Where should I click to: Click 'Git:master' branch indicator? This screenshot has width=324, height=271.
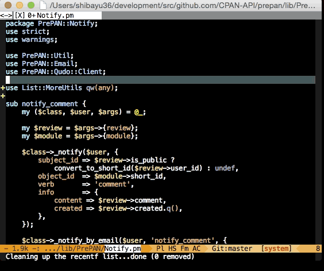(232, 249)
